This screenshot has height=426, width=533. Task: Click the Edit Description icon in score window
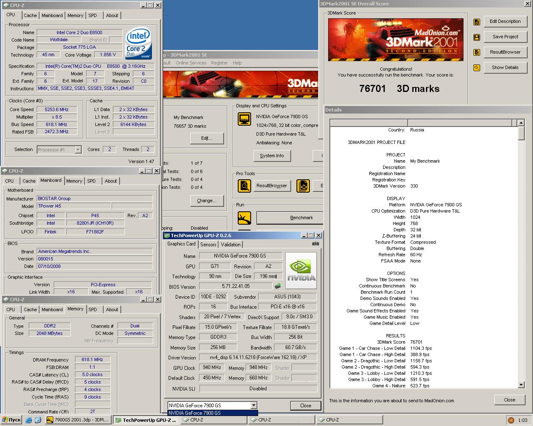point(477,22)
